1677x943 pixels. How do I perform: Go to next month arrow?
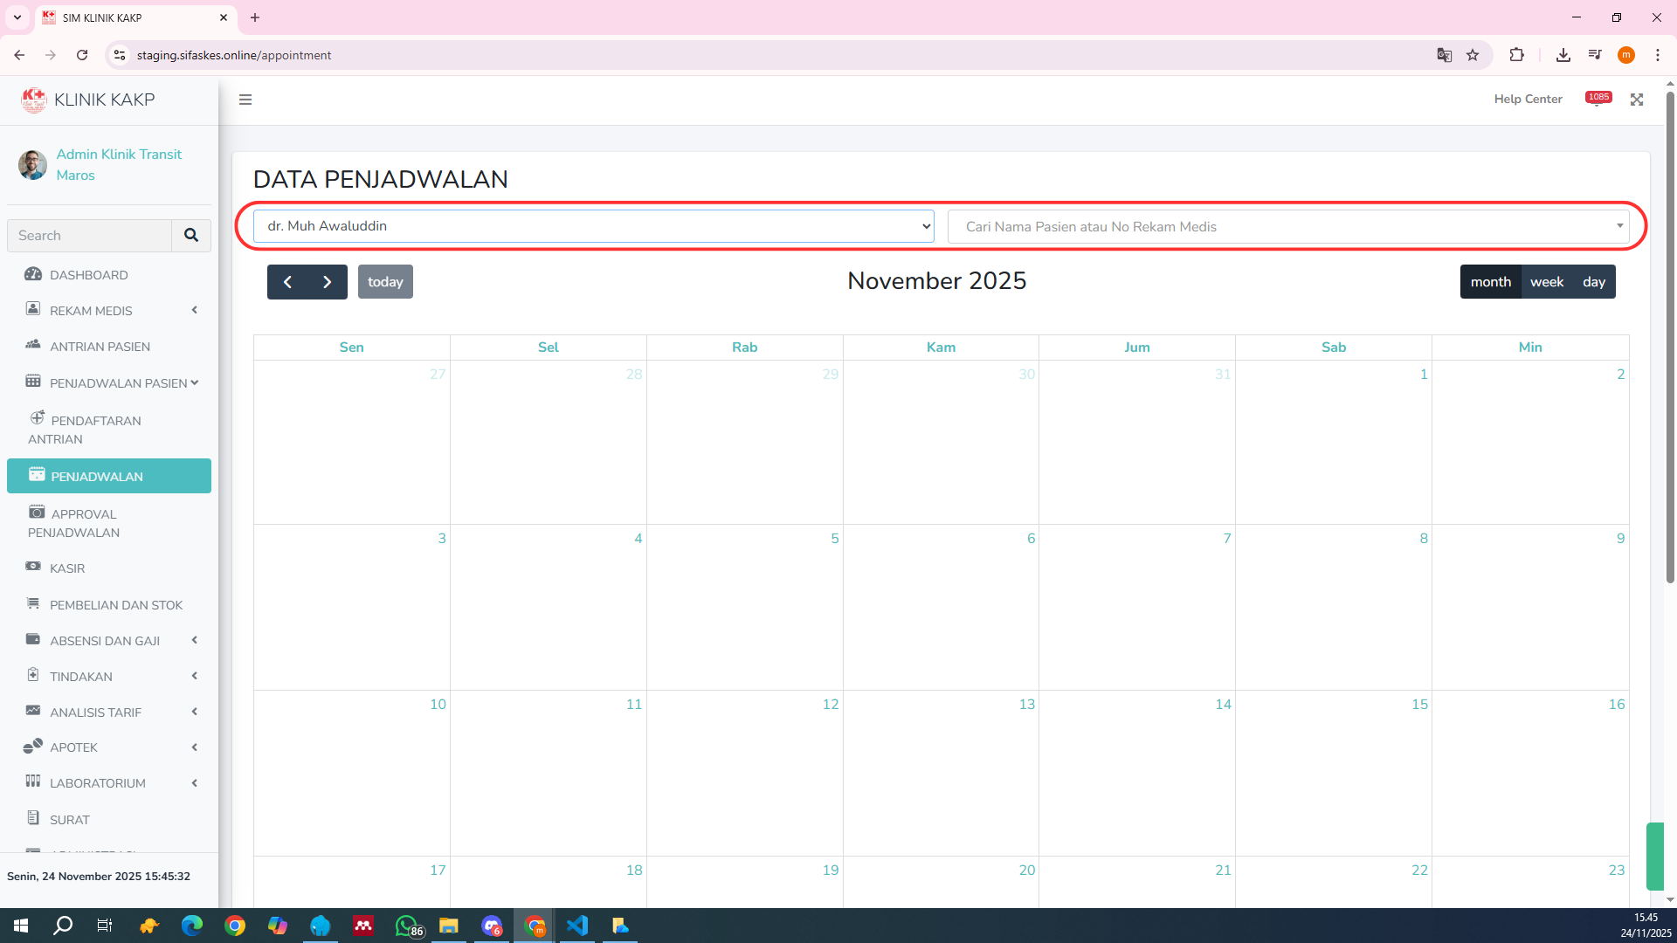click(x=327, y=282)
